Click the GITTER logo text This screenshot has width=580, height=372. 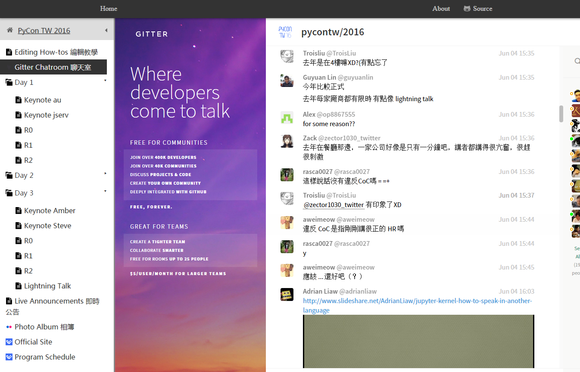pos(152,34)
